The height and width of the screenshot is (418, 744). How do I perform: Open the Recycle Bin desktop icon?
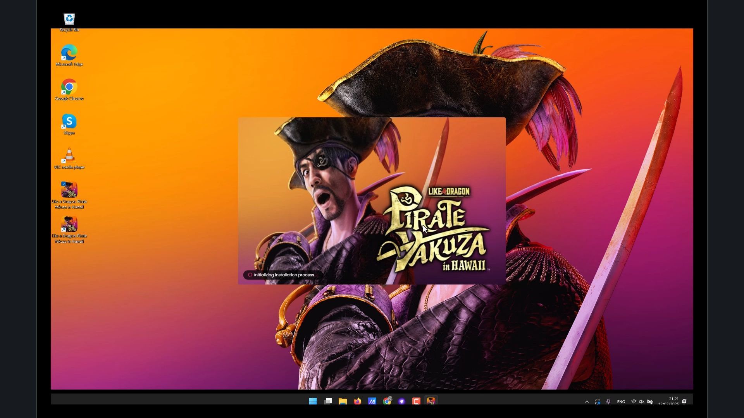click(69, 22)
